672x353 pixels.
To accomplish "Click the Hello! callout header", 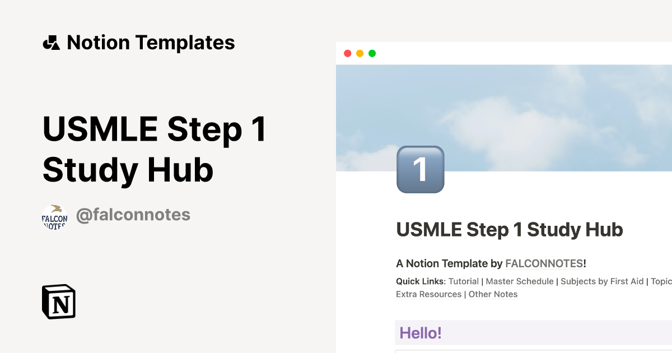I will (421, 333).
